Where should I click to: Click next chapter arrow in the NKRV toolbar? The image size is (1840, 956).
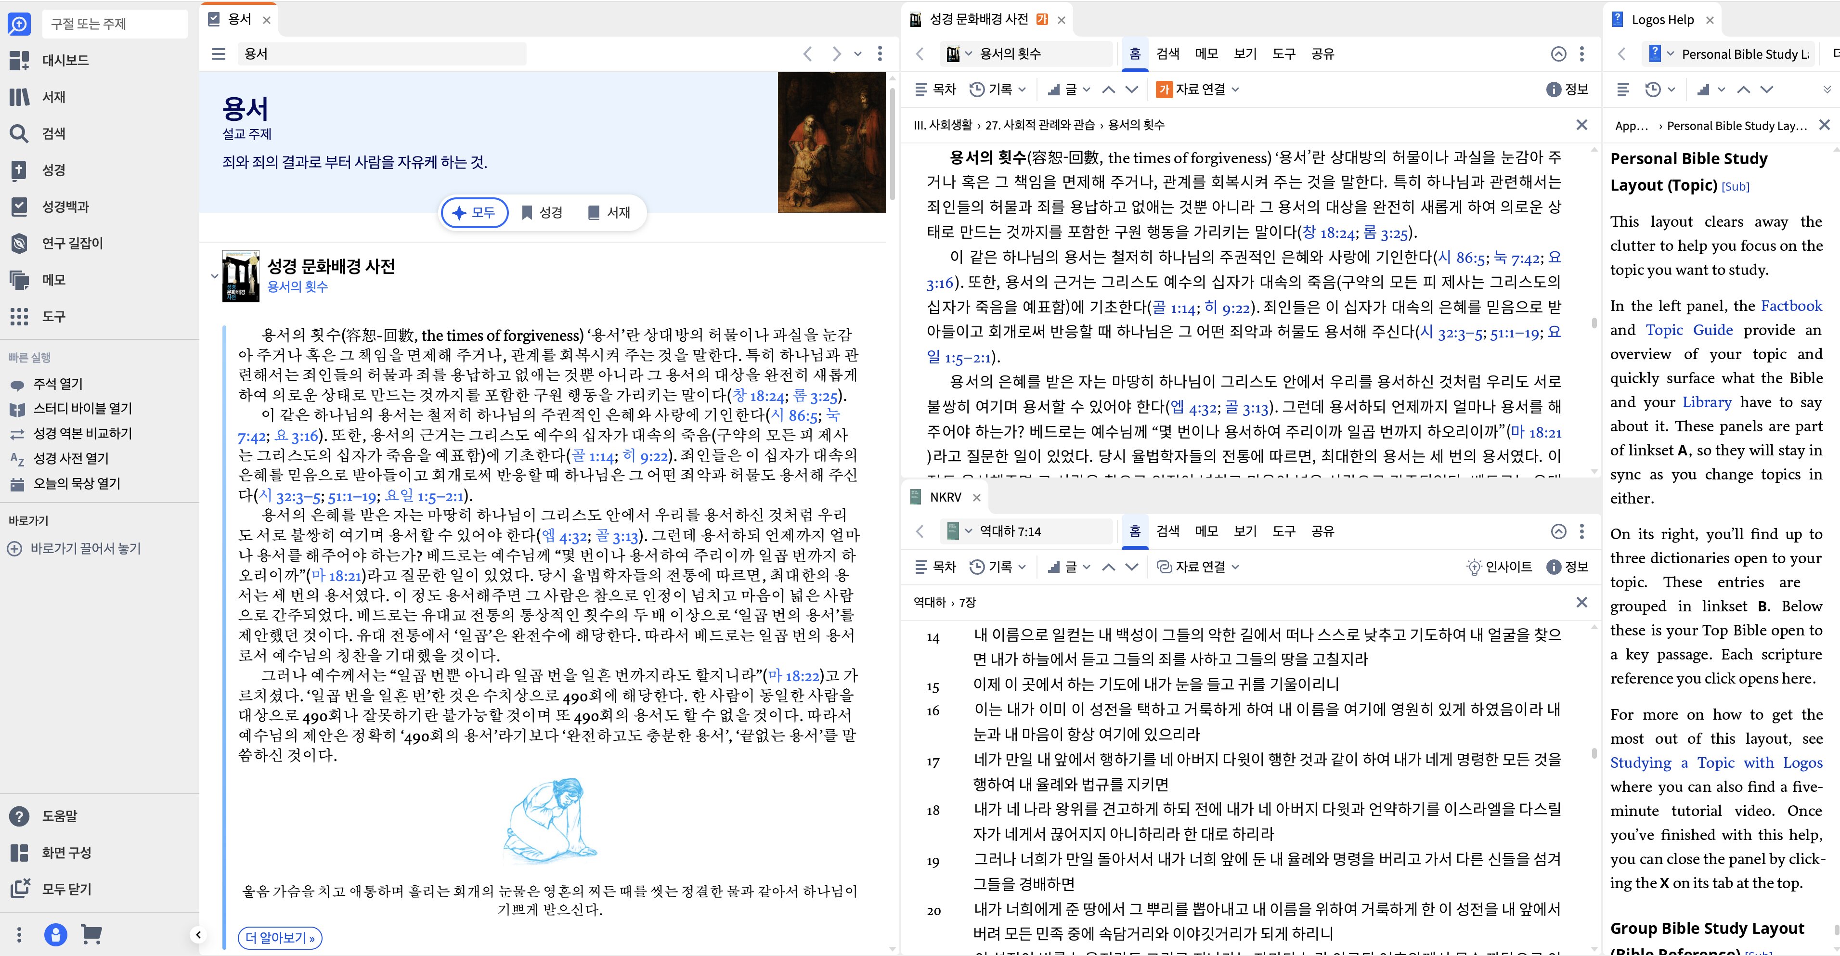[1131, 567]
